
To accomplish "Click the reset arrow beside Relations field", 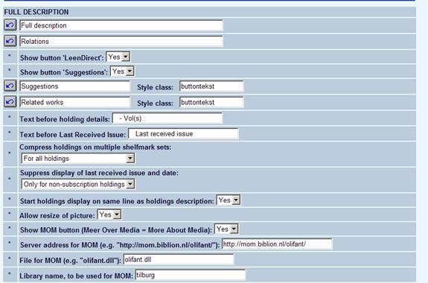I will [10, 41].
